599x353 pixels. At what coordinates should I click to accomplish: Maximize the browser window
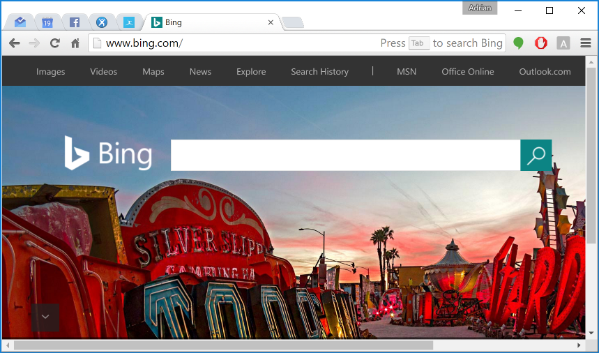pos(549,10)
